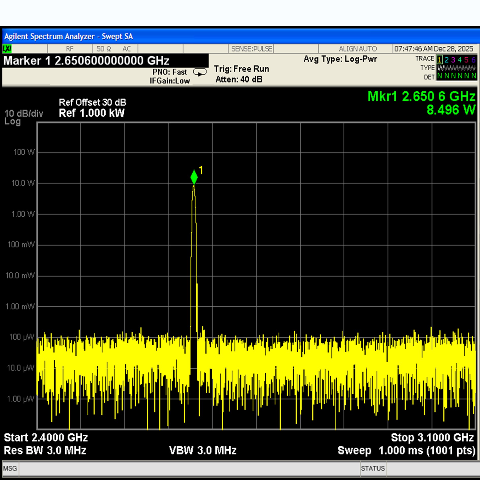
Task: Click the Ref Offset 30 dB text
Action: tap(92, 102)
